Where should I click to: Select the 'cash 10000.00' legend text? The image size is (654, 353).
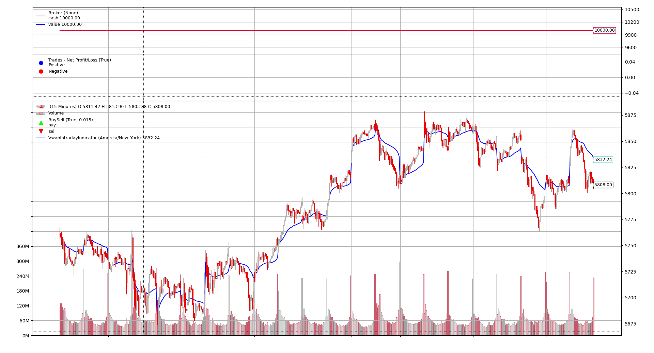pyautogui.click(x=64, y=18)
